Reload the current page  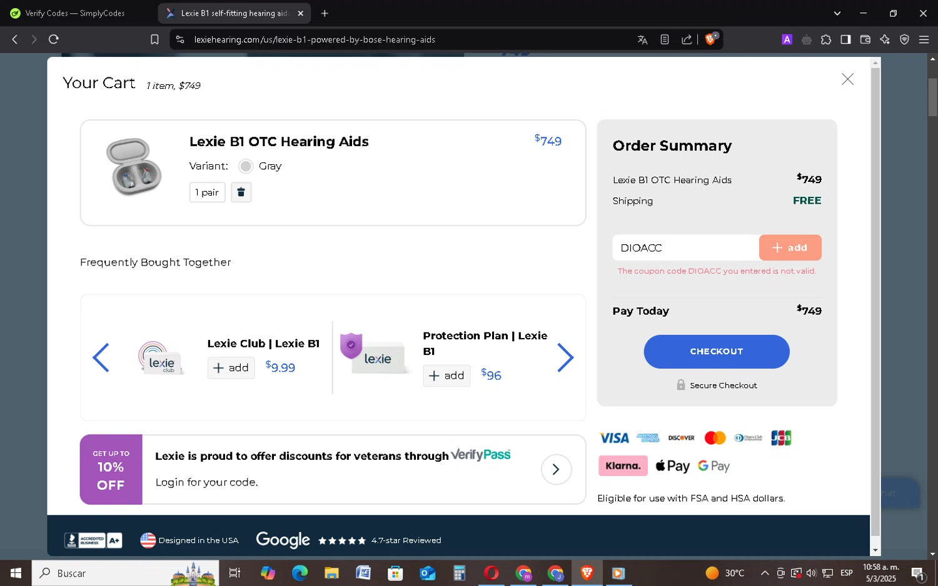coord(54,39)
